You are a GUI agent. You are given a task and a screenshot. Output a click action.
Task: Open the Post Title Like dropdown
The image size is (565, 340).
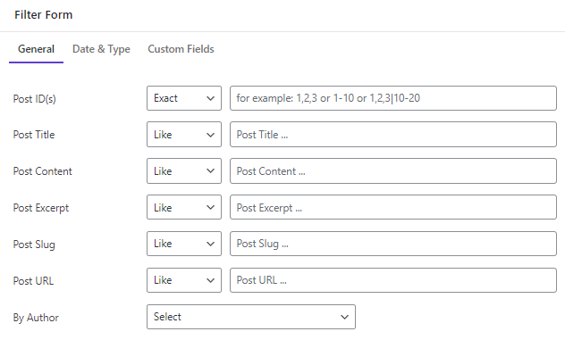(x=184, y=135)
